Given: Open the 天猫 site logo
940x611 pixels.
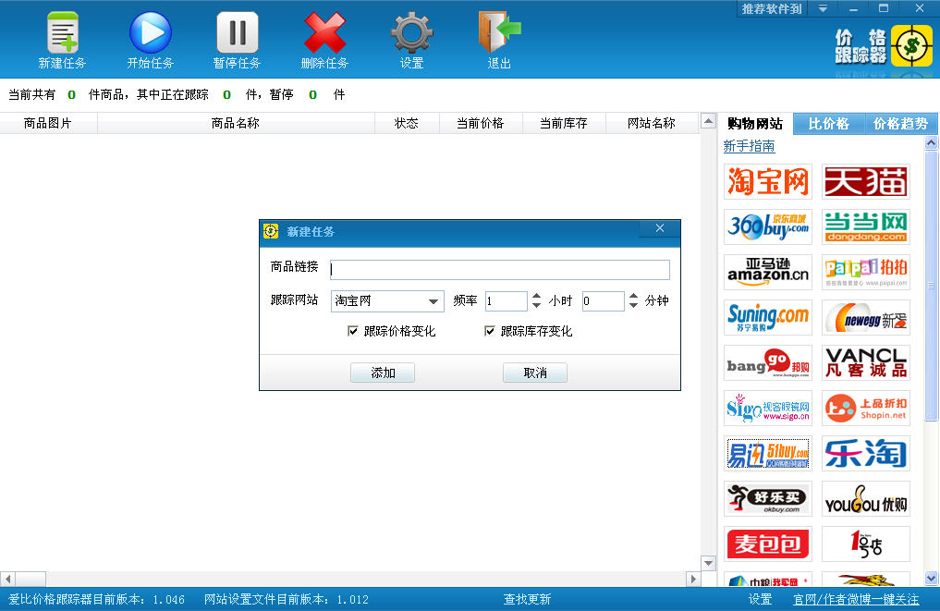Looking at the screenshot, I should [866, 182].
